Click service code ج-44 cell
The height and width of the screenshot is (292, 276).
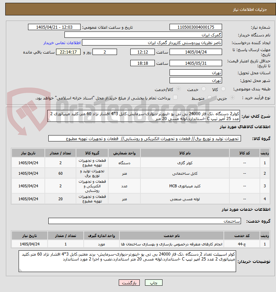[242, 244]
